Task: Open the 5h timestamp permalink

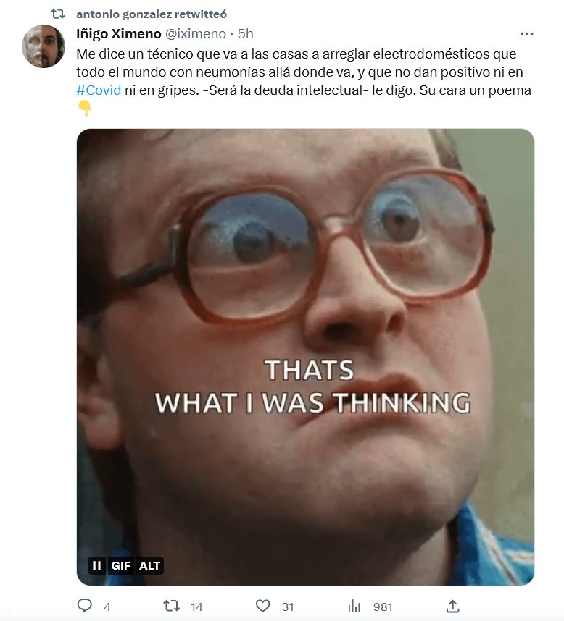Action: pyautogui.click(x=246, y=34)
